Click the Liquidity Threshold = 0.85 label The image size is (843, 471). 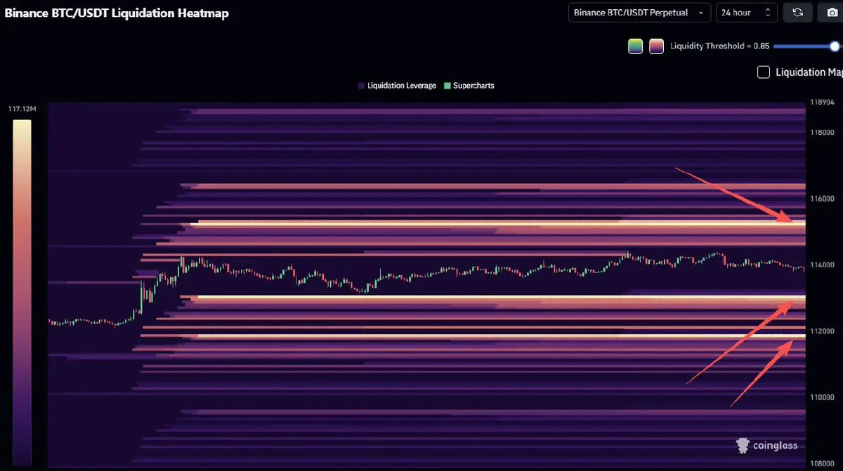coord(720,46)
